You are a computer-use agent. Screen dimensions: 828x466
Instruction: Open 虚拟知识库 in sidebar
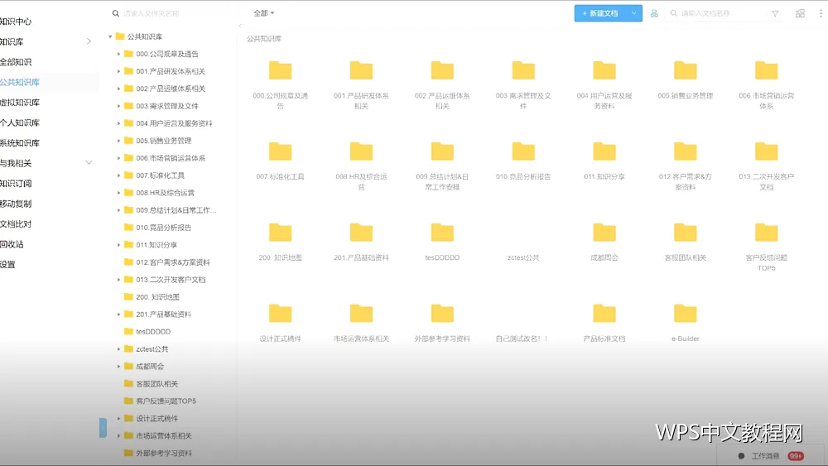(x=20, y=103)
